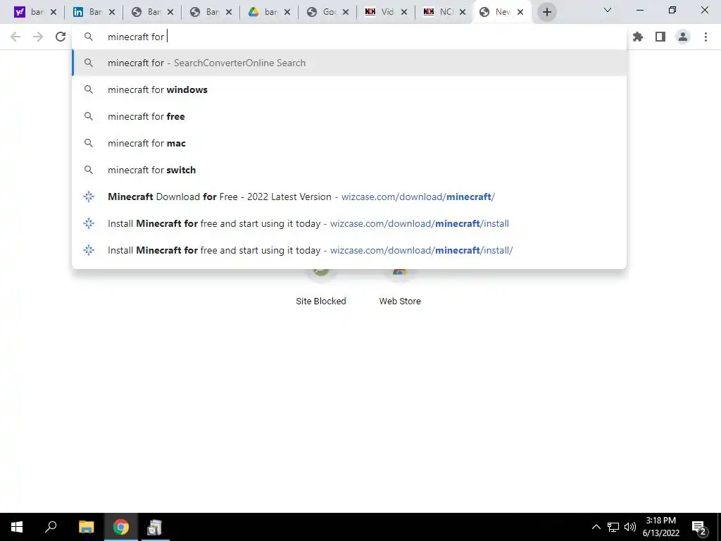The image size is (721, 541).
Task: Open 'Minecraft Download for Free - 2022' result
Action: click(x=349, y=197)
